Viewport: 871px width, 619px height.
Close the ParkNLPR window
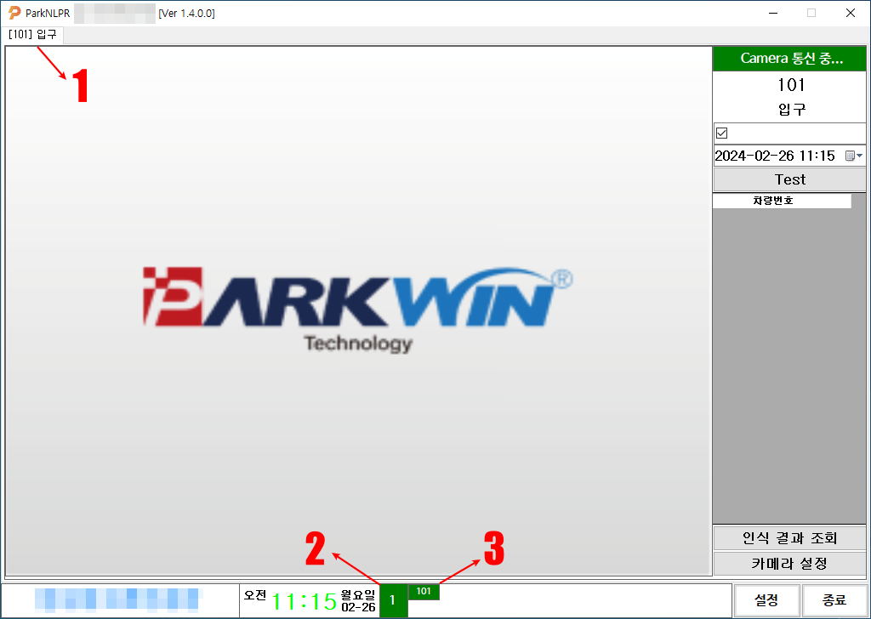pyautogui.click(x=851, y=13)
